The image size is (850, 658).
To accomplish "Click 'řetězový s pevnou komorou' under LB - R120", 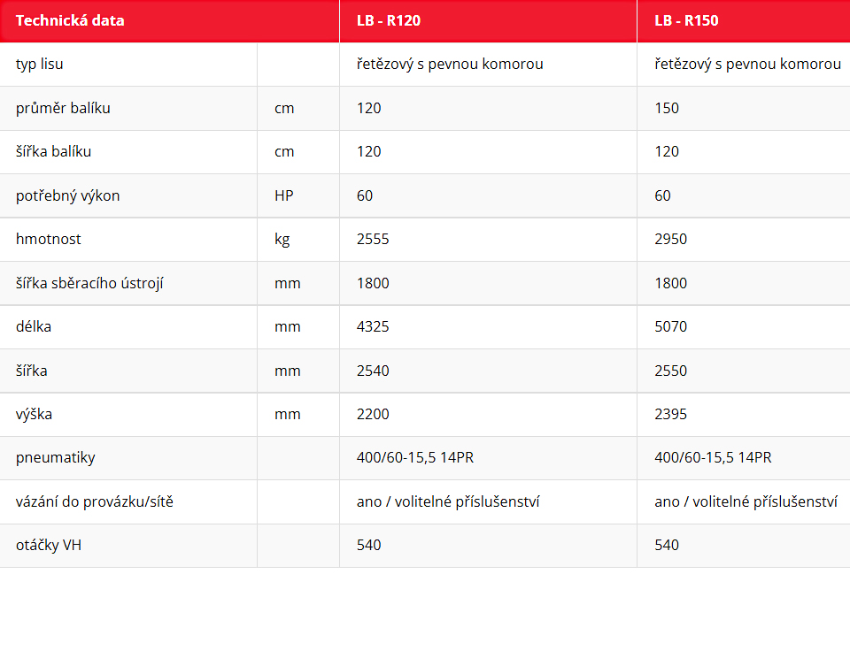I will click(450, 64).
